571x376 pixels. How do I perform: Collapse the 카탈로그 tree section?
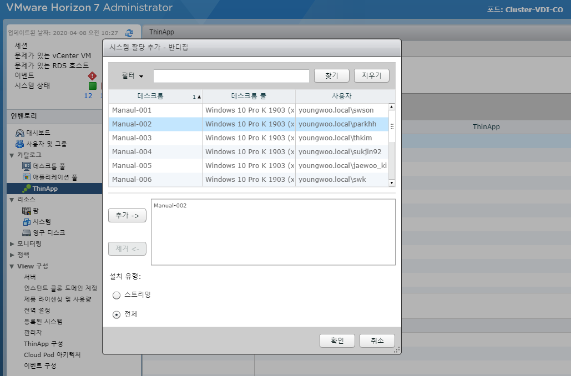click(x=12, y=155)
